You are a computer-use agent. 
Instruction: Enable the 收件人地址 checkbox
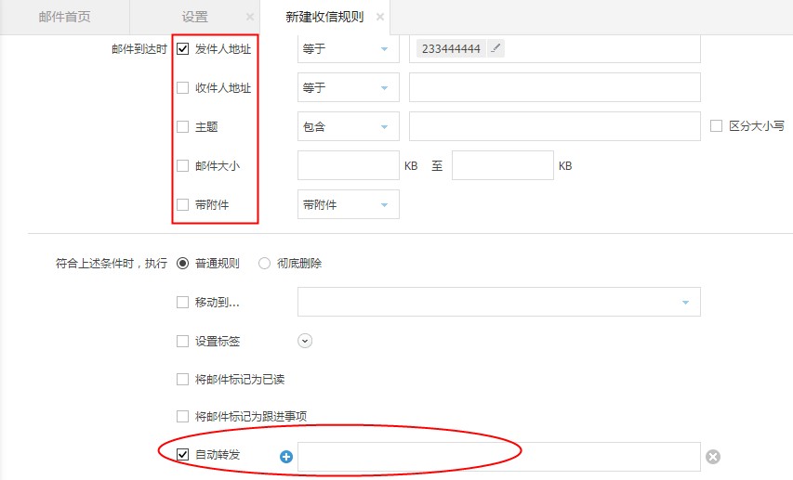(183, 87)
